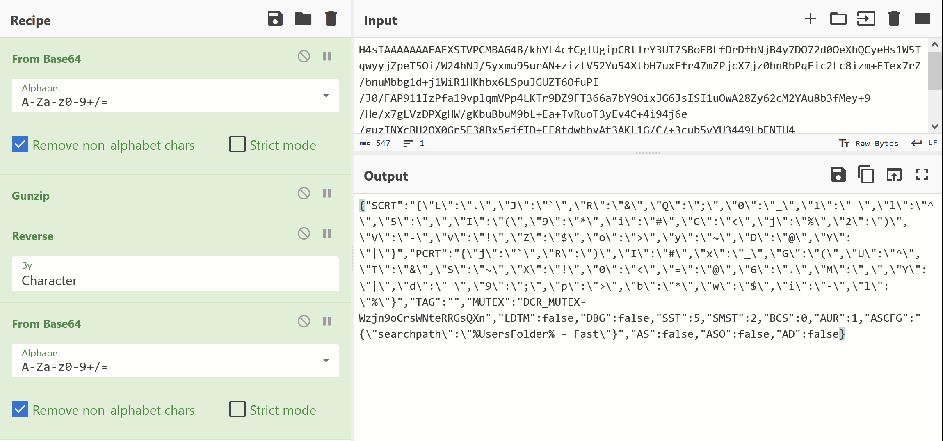943x441 pixels.
Task: Save the current recipe
Action: point(275,18)
